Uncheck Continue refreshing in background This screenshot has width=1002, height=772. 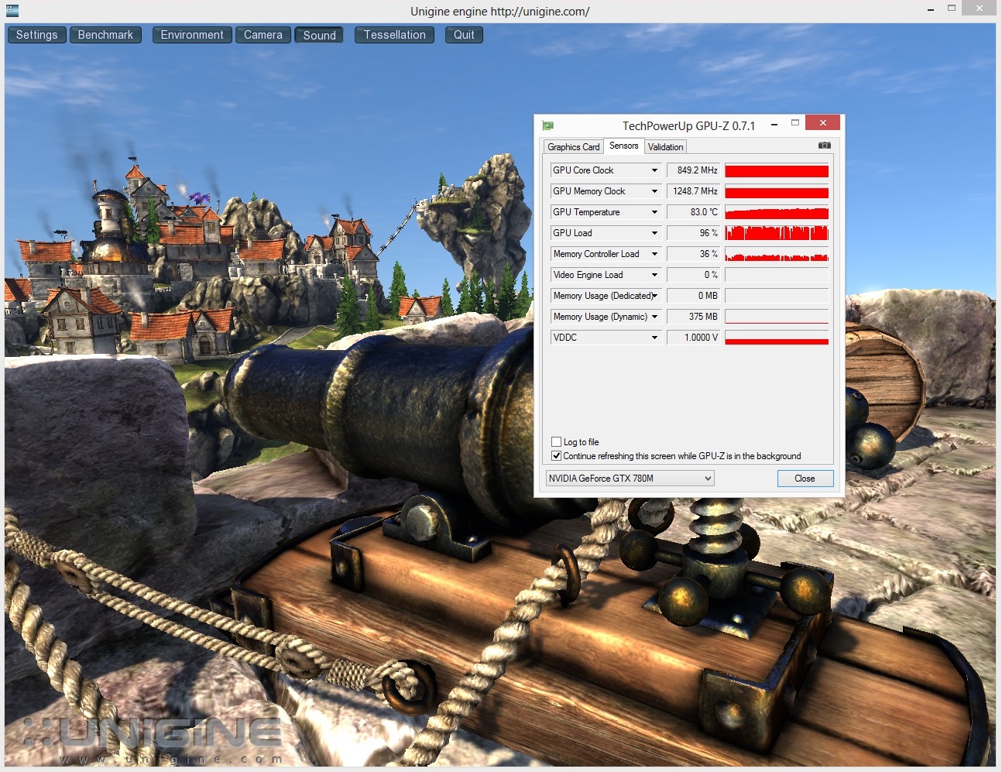click(556, 456)
